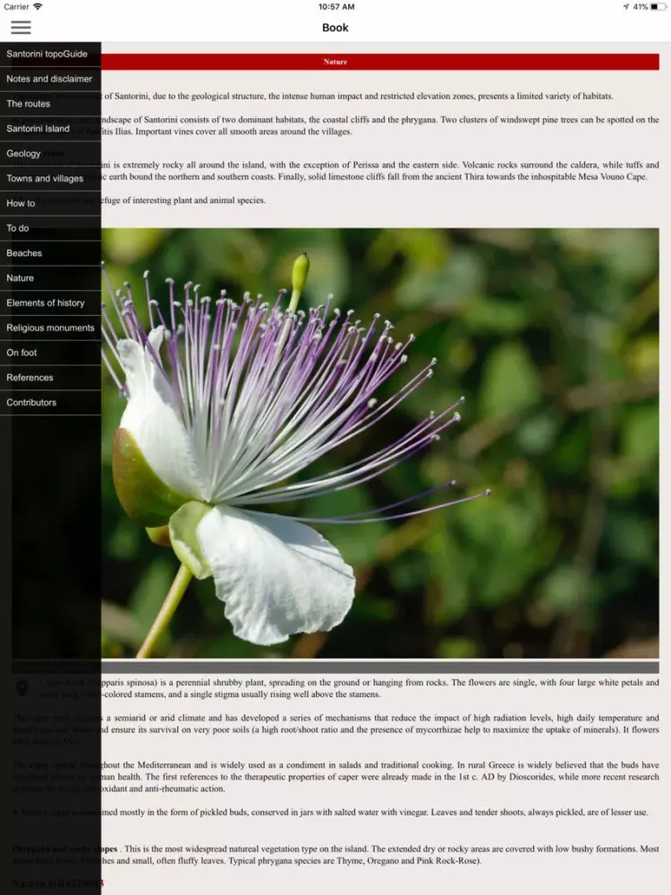Open the Santorini Island chapter
Image resolution: width=671 pixels, height=895 pixels.
pyautogui.click(x=50, y=129)
